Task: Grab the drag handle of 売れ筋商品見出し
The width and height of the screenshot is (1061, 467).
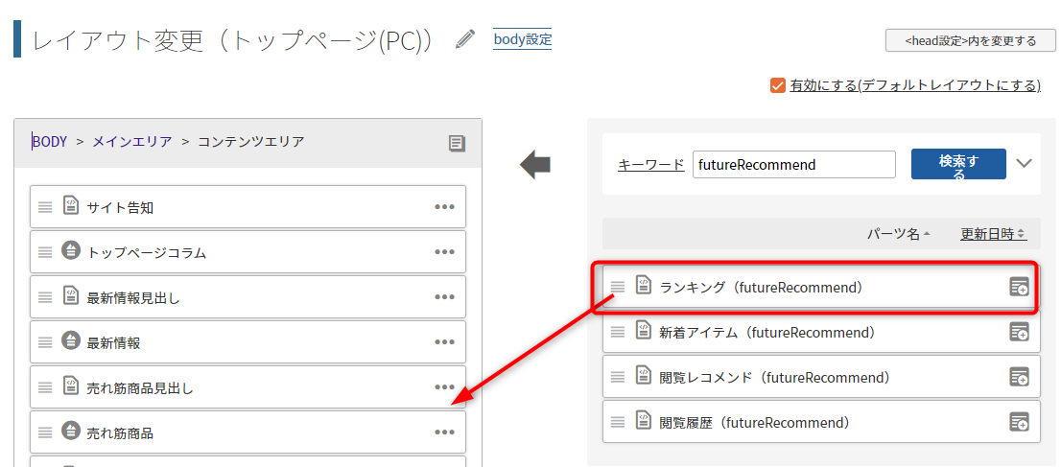Action: point(45,387)
